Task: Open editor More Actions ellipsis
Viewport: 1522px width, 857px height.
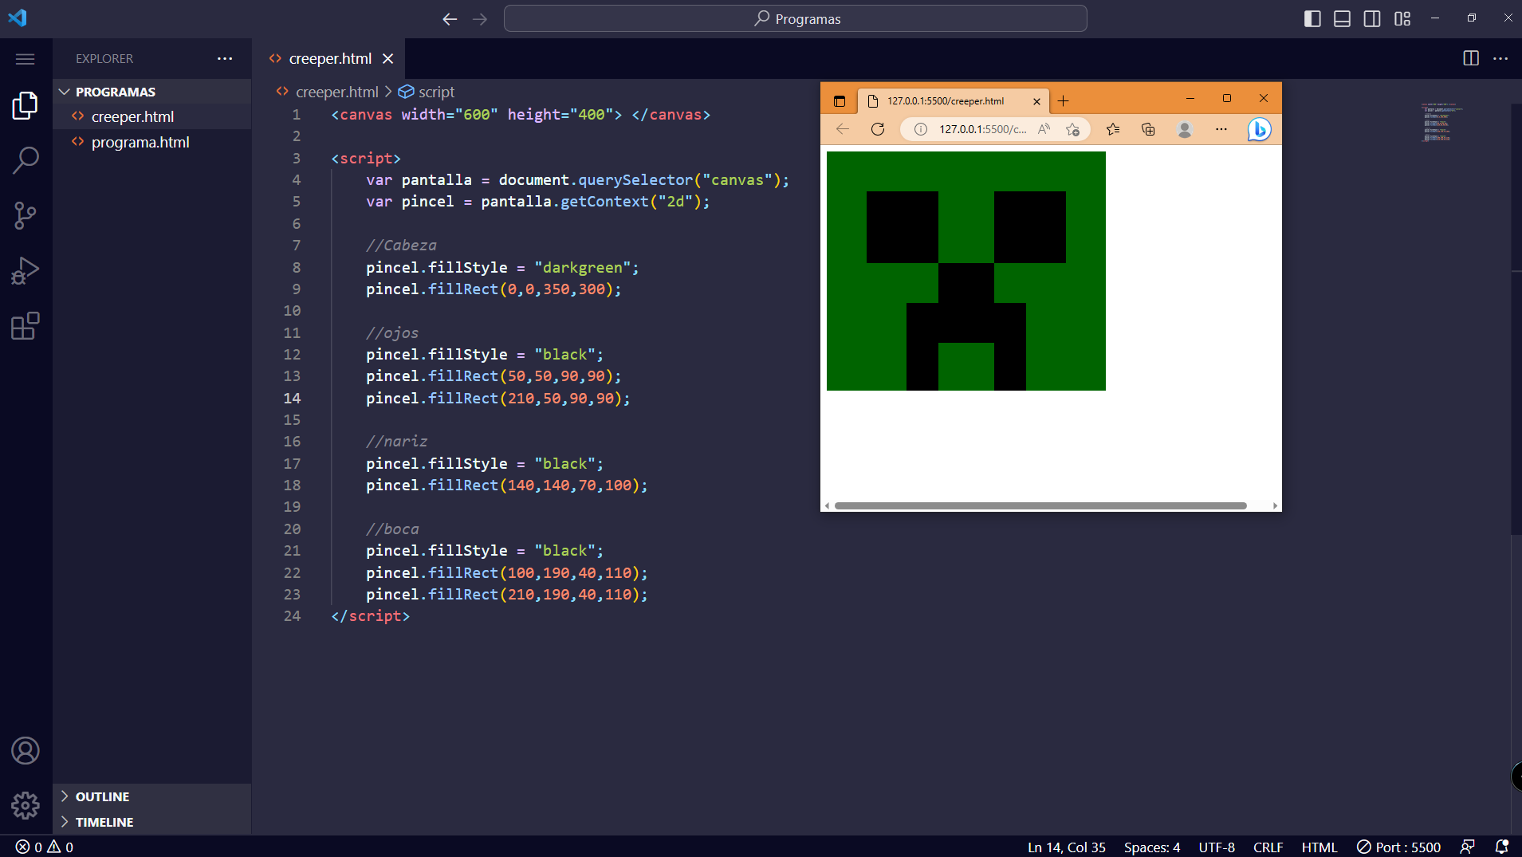Action: click(x=1500, y=58)
